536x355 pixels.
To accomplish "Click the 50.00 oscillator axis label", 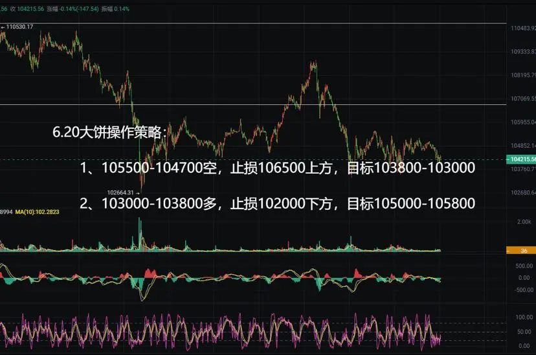I will [x=524, y=332].
